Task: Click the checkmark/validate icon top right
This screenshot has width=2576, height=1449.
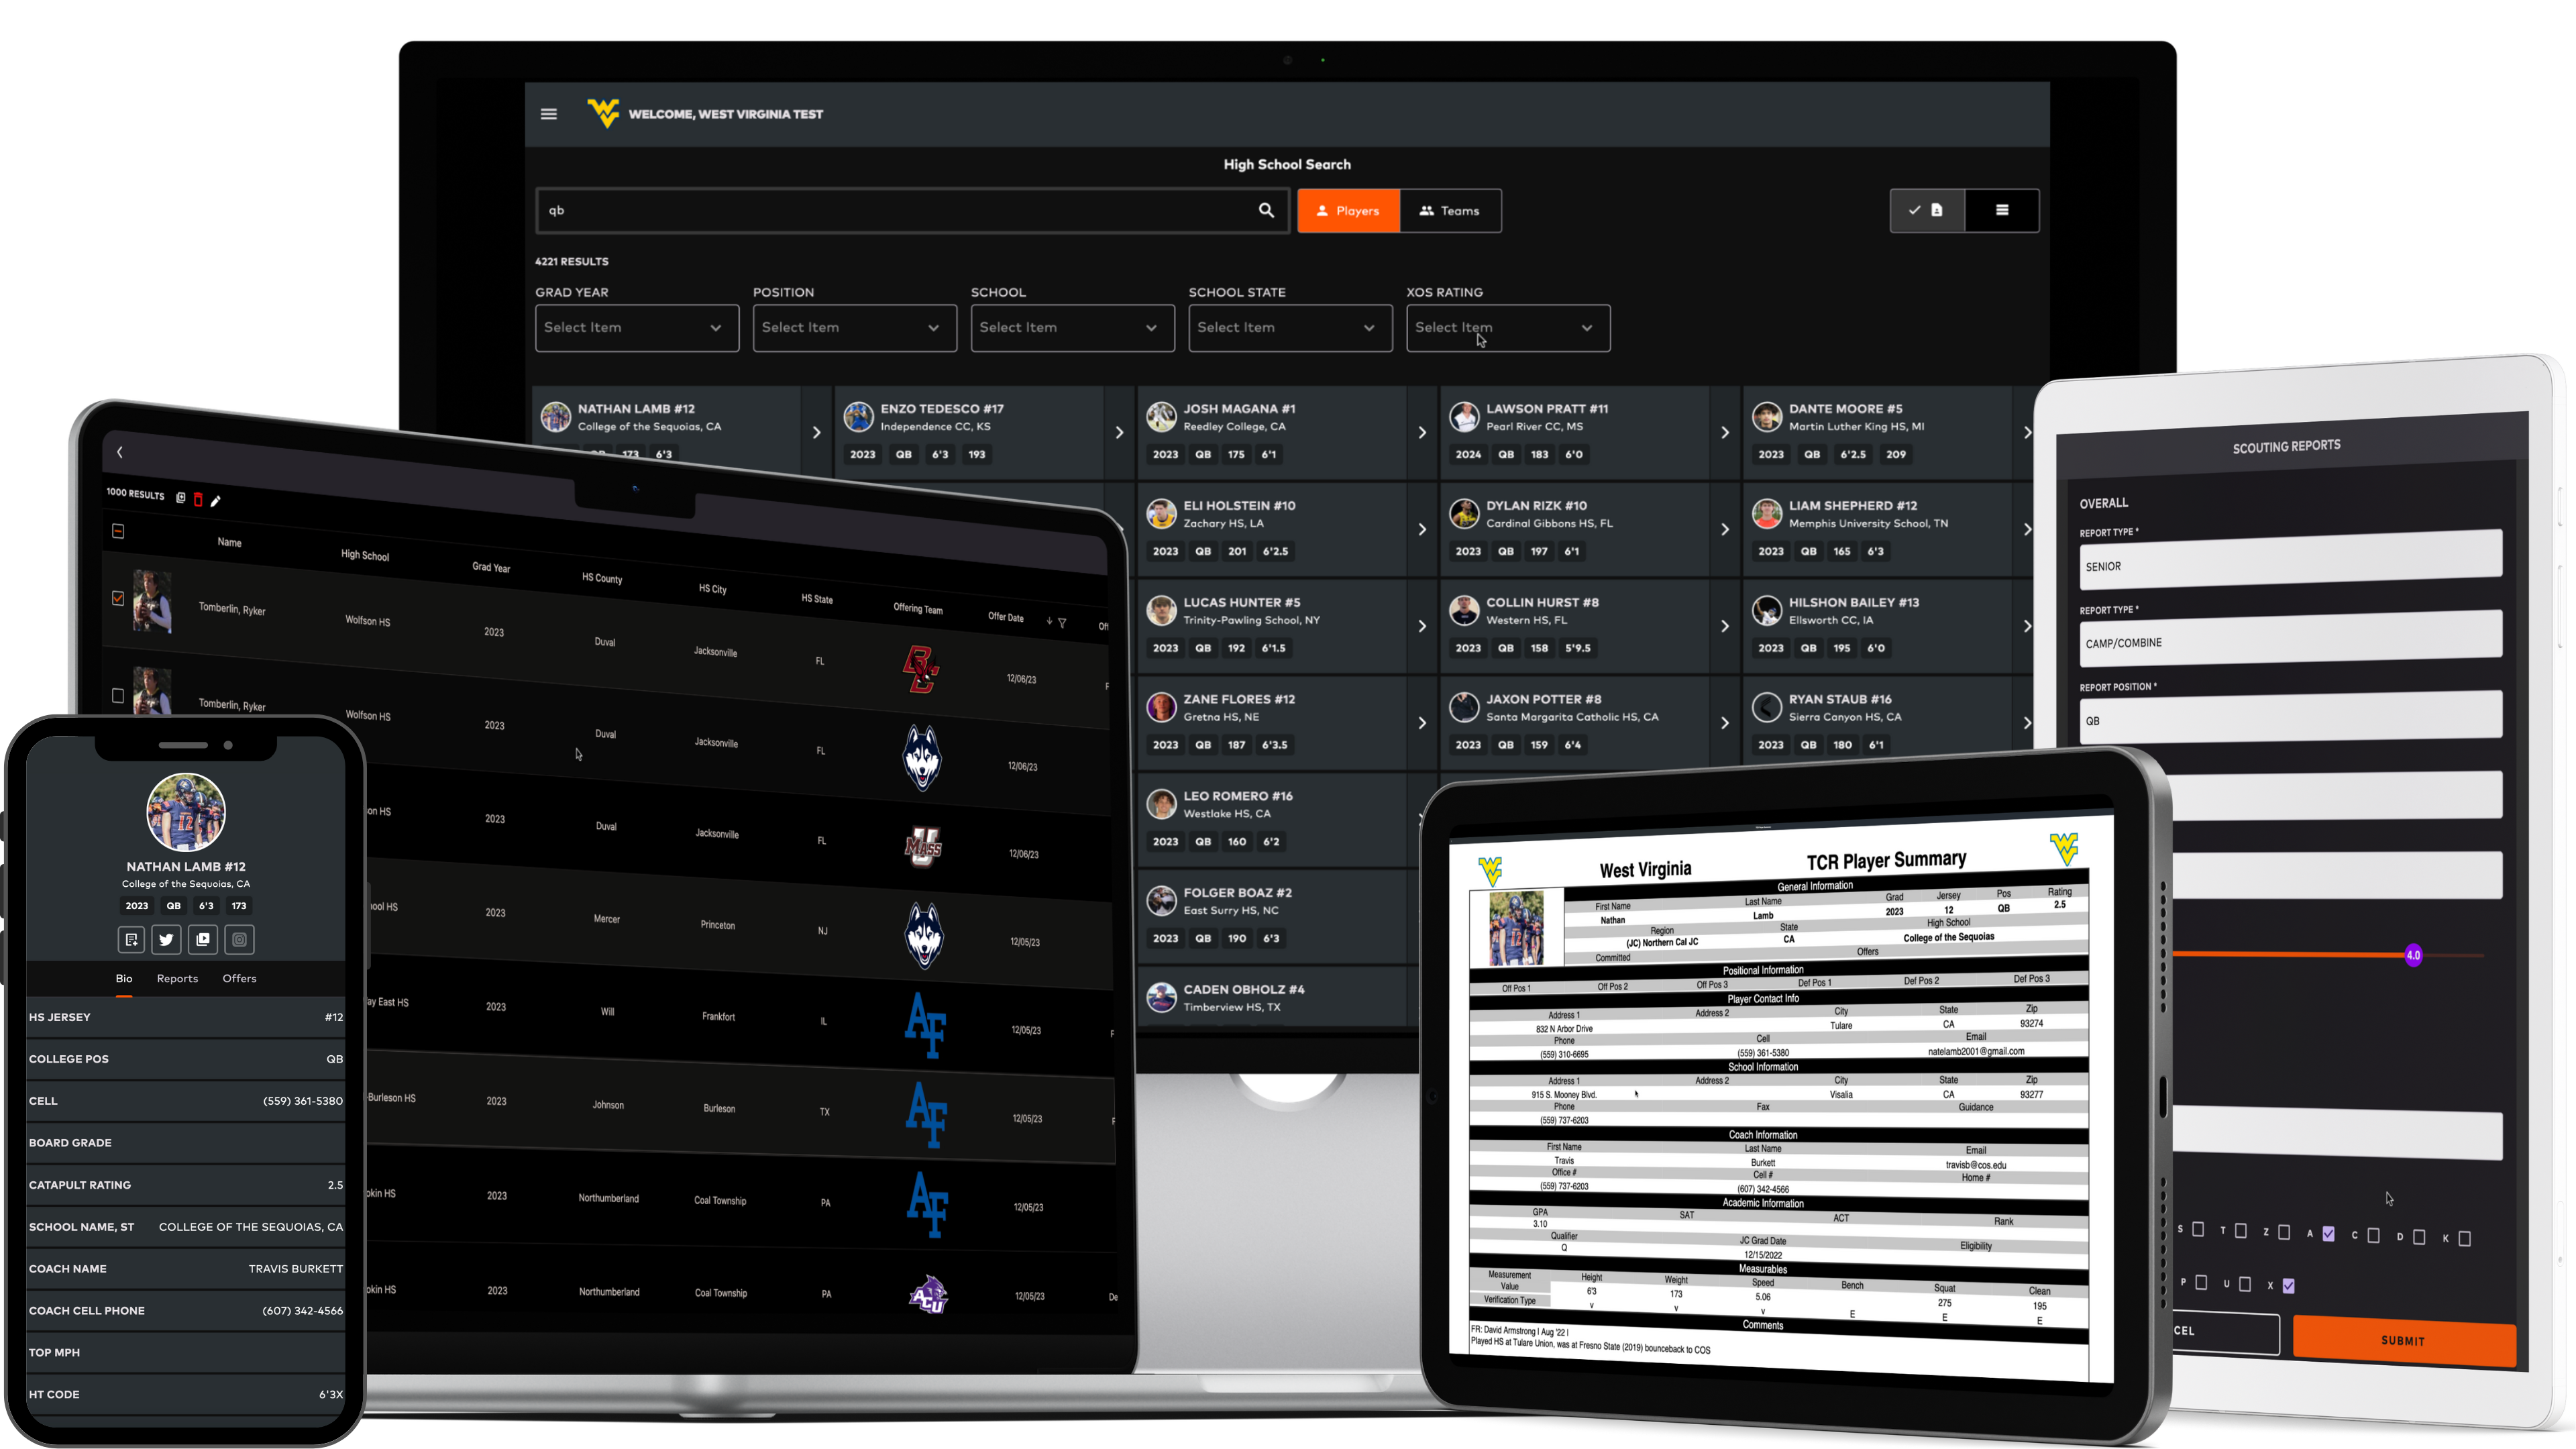Action: pos(1915,209)
